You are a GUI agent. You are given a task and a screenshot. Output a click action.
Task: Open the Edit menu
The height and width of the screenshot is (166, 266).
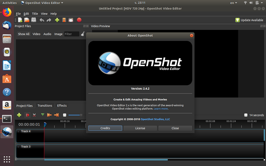pyautogui.click(x=26, y=14)
